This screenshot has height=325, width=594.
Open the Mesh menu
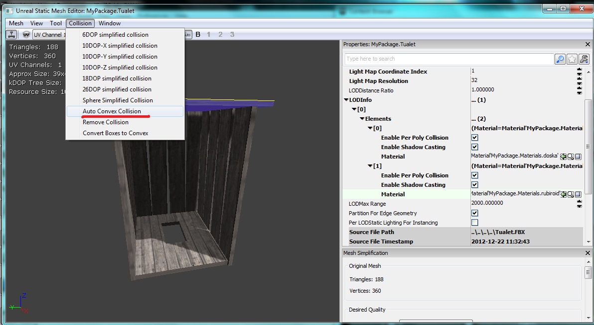(x=16, y=23)
